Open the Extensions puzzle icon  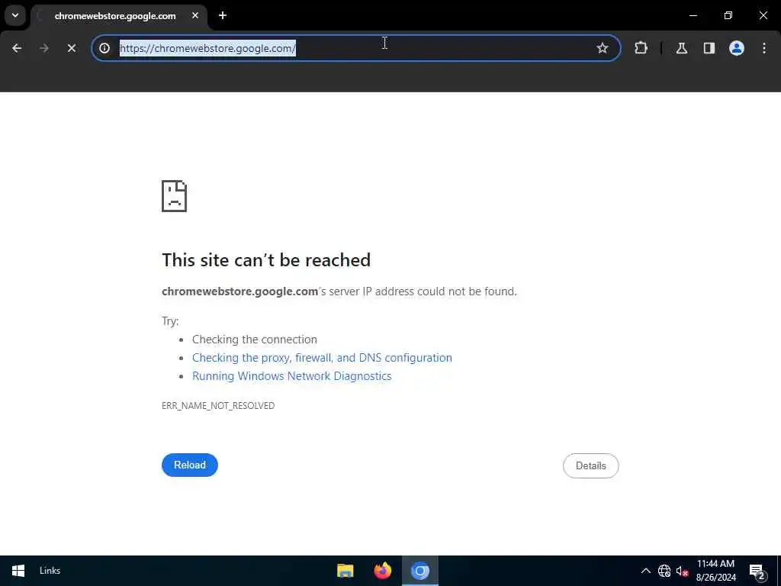641,48
